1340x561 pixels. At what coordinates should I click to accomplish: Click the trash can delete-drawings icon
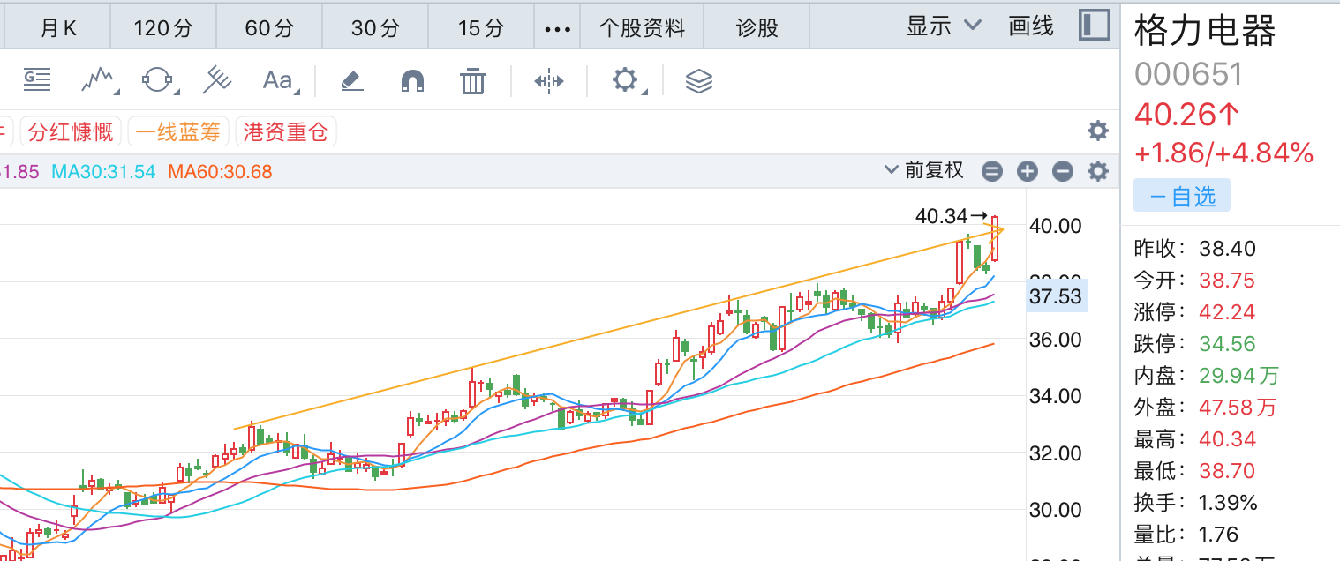tap(473, 81)
